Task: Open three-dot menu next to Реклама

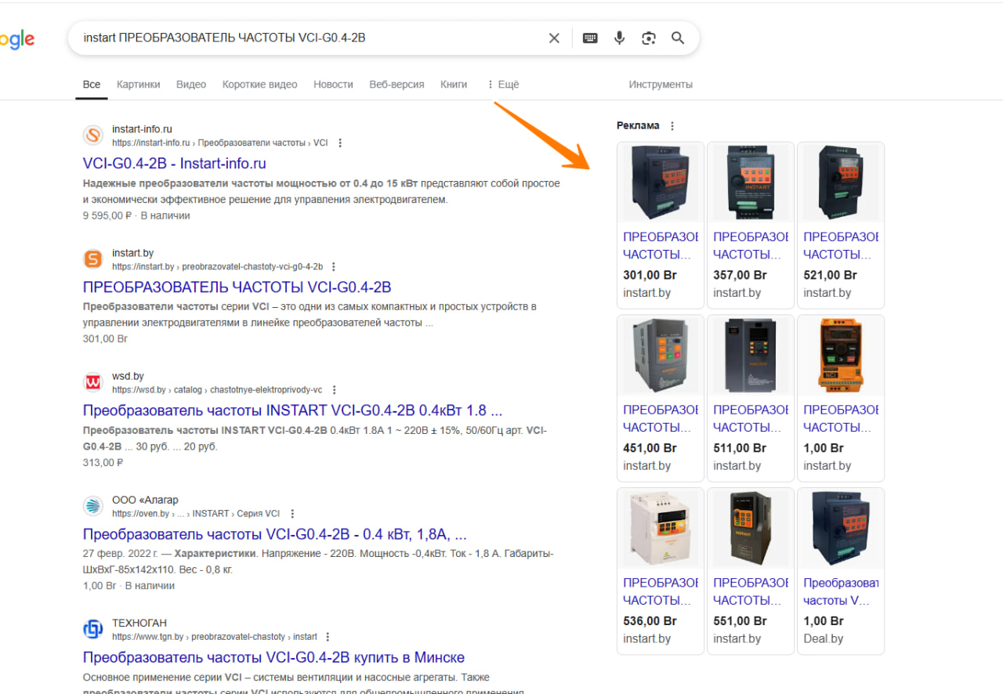Action: pyautogui.click(x=672, y=126)
